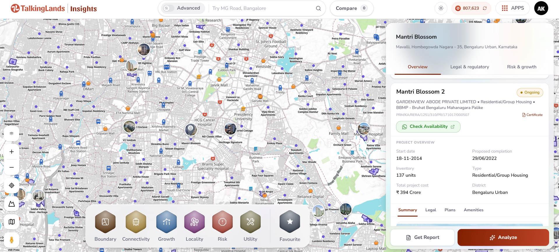Open the Utility hexagon tool
The height and width of the screenshot is (252, 559).
tap(250, 222)
